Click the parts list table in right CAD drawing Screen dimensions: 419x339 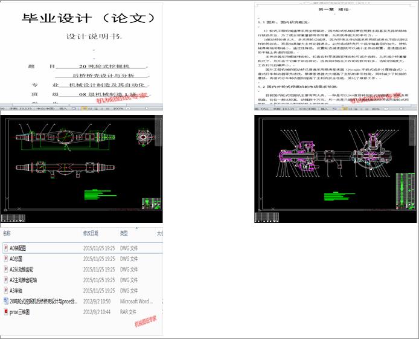click(405, 191)
